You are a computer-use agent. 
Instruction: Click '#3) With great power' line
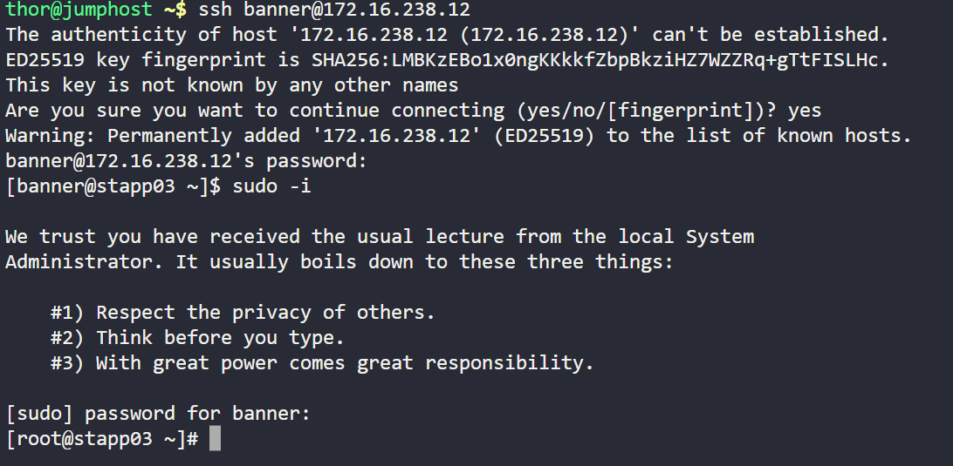tap(322, 363)
